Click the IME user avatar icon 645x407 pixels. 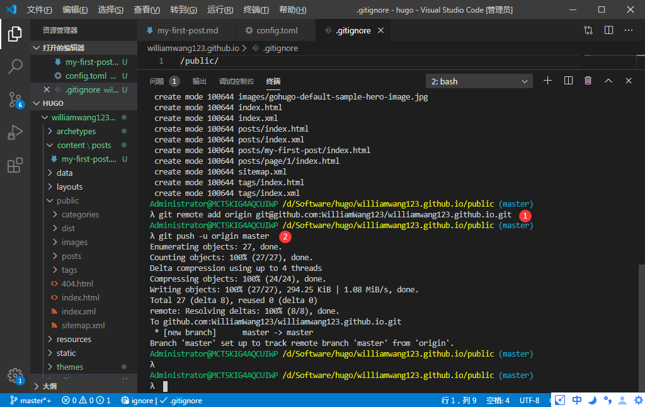click(623, 401)
